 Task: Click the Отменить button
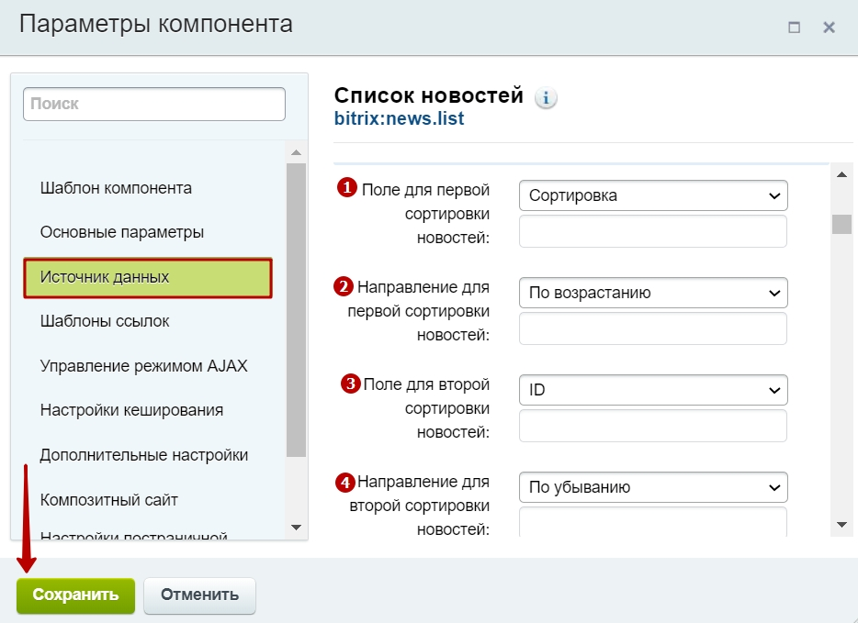coord(199,595)
